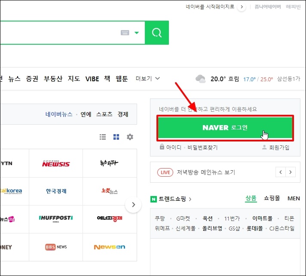Open 웹툰 menu item

coord(122,79)
